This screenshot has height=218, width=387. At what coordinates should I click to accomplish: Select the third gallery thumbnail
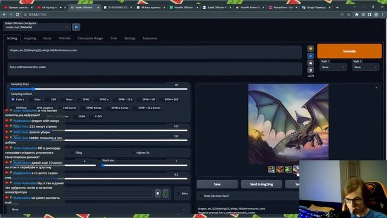pos(288,170)
